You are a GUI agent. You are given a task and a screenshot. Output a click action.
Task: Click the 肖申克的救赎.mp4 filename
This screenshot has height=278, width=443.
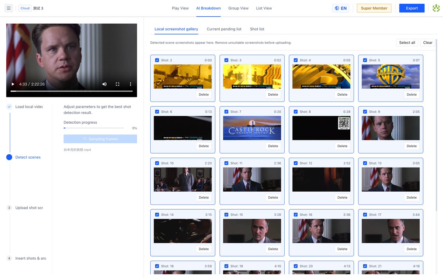point(77,150)
